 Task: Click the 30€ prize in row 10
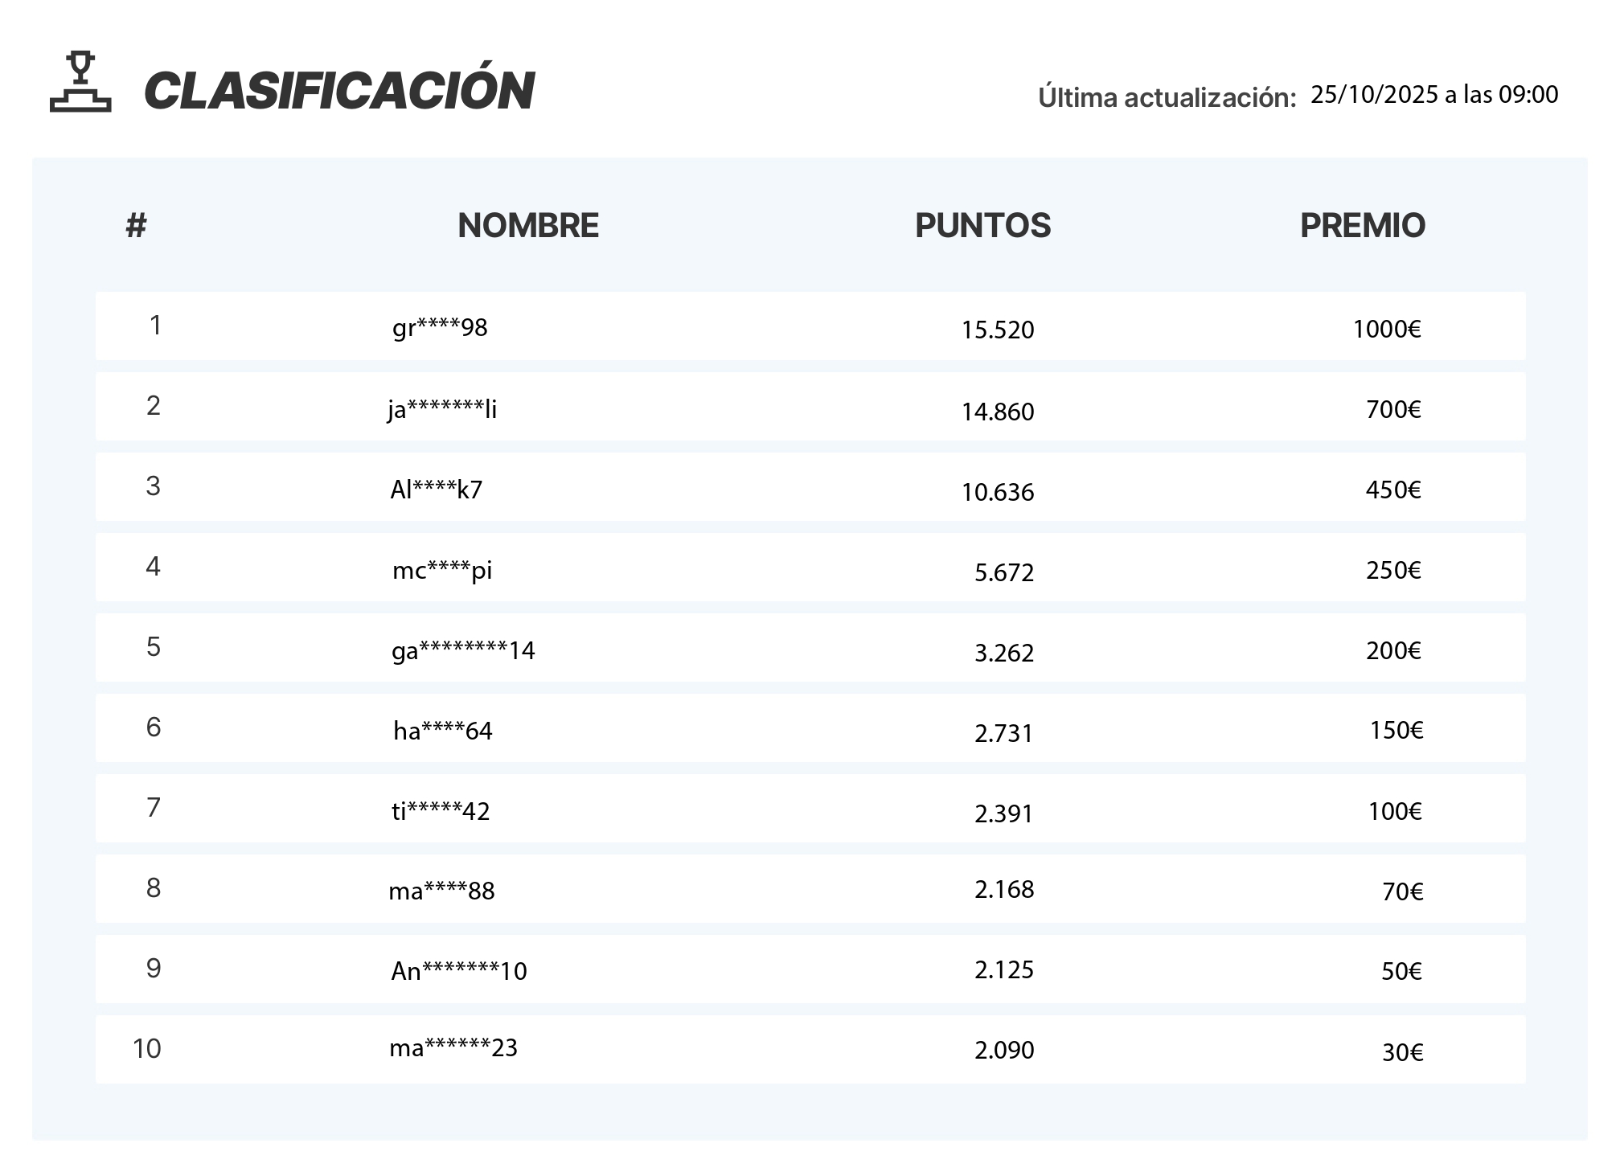(1402, 1052)
